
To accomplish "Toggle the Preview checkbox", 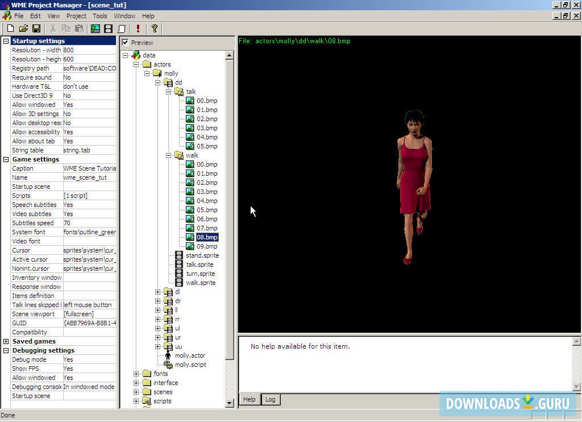I will [x=126, y=43].
